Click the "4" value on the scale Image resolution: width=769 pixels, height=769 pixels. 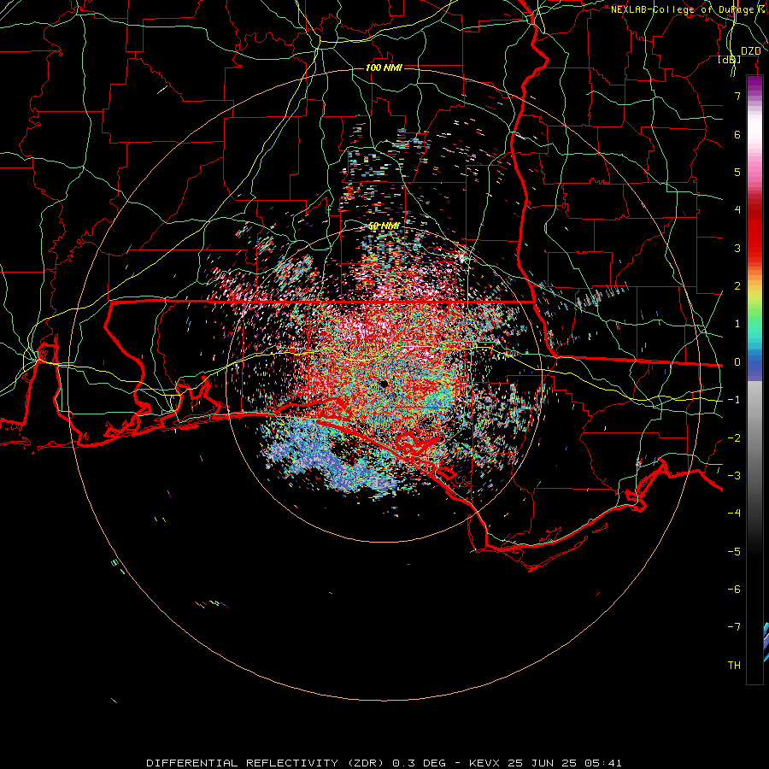coord(737,210)
